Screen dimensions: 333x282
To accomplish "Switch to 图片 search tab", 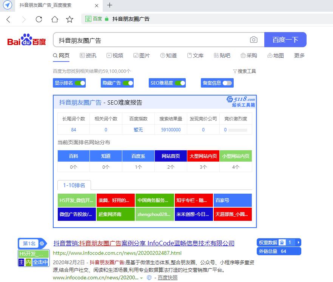I will pos(142,55).
